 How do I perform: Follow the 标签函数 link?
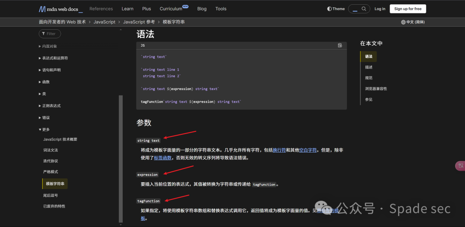click(x=162, y=158)
